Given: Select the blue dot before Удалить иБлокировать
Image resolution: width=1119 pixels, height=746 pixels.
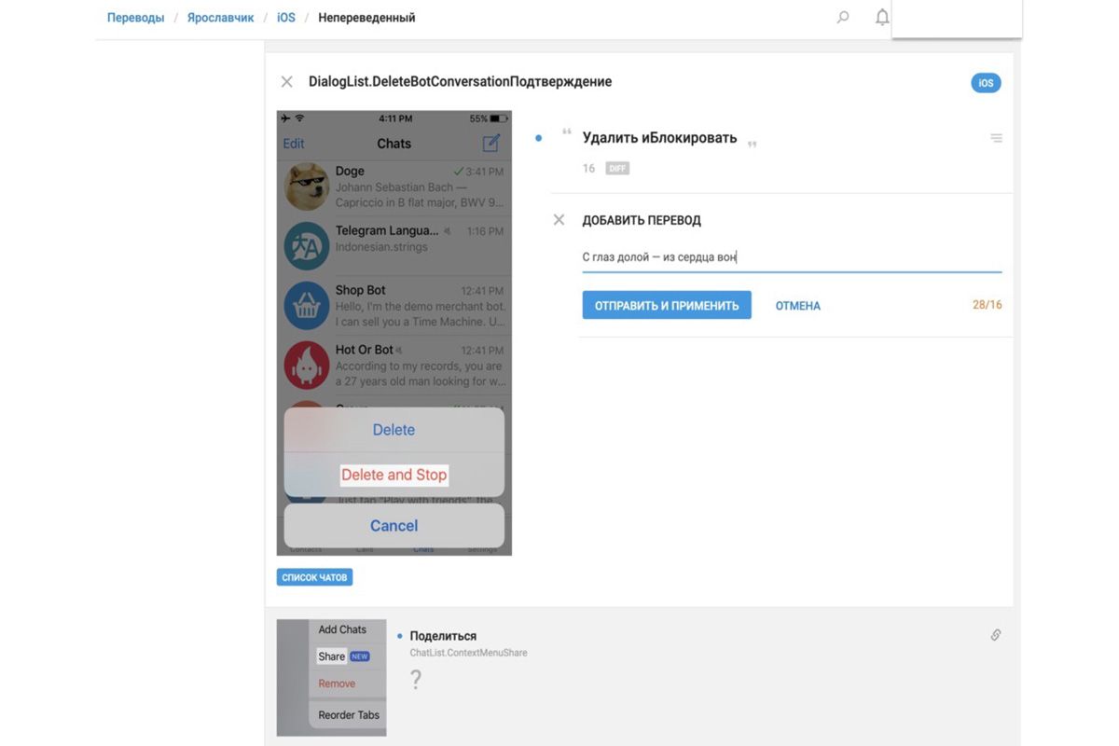Looking at the screenshot, I should [539, 138].
